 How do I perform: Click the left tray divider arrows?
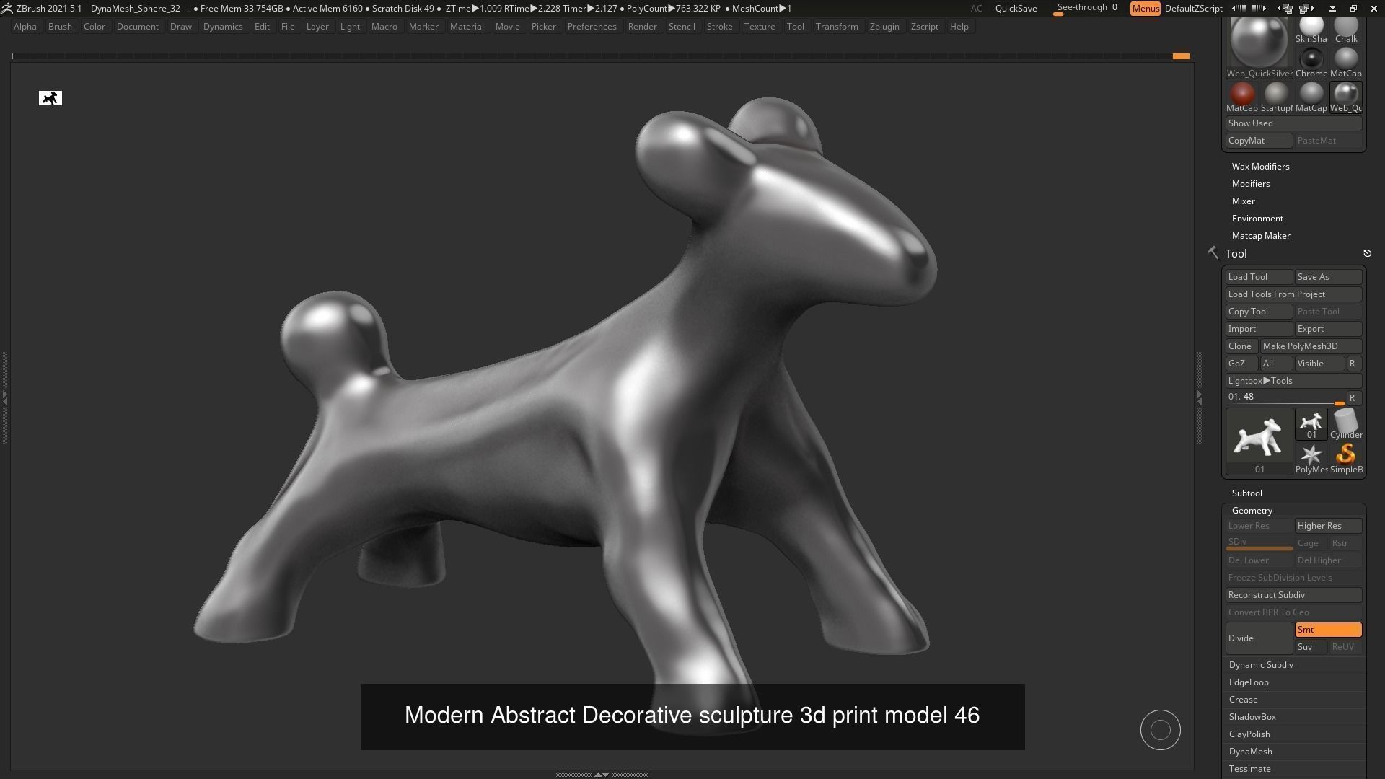point(4,397)
